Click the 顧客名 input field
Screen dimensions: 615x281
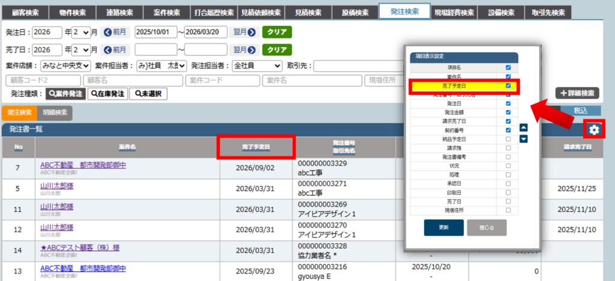coord(132,80)
